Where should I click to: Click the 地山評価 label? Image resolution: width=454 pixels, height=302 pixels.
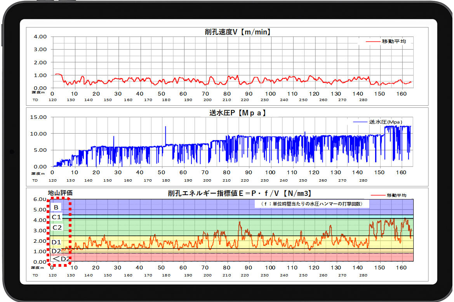[60, 192]
